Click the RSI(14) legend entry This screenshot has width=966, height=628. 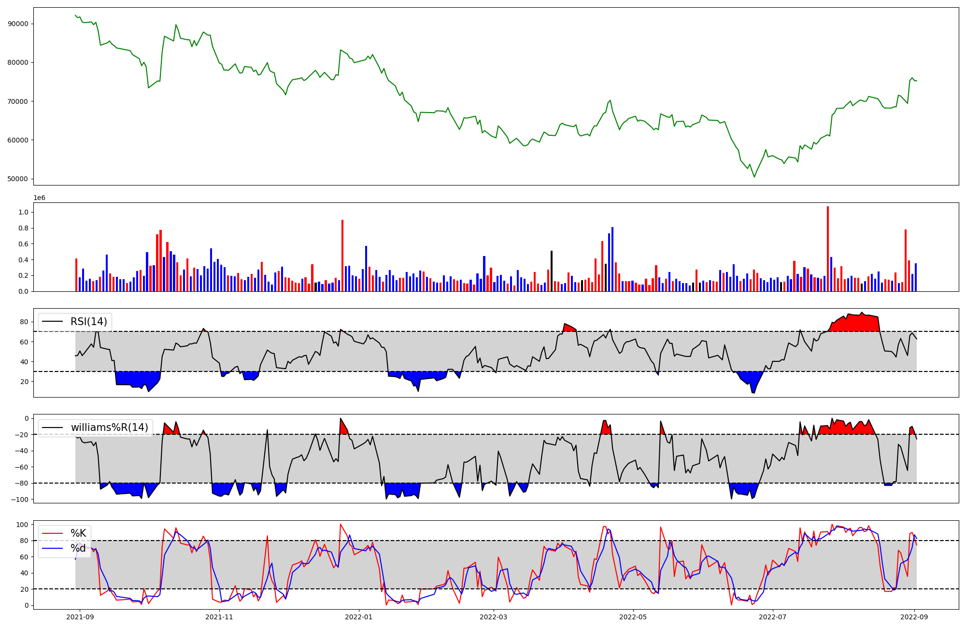(x=88, y=322)
